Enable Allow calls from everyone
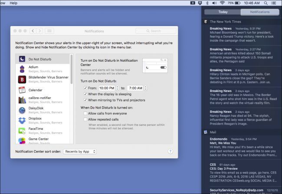 pyautogui.click(x=85, y=113)
